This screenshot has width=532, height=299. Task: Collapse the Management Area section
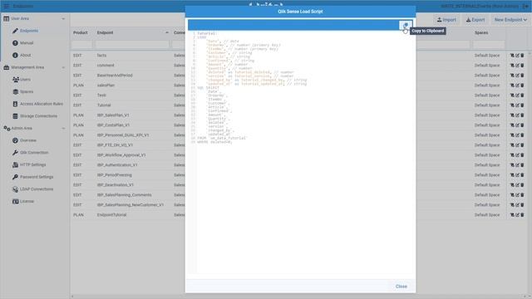point(63,67)
